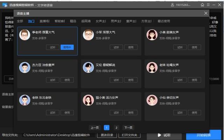Click 艾伦 悬疑解说 avatar
The height and width of the screenshot is (140, 224).
(x=88, y=67)
